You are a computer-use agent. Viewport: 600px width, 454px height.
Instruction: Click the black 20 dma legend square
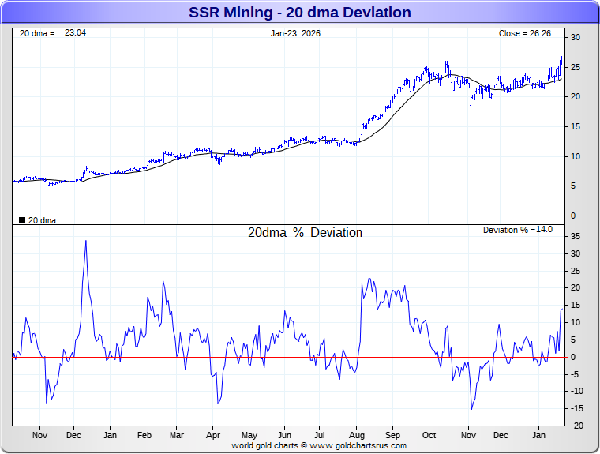click(x=22, y=220)
